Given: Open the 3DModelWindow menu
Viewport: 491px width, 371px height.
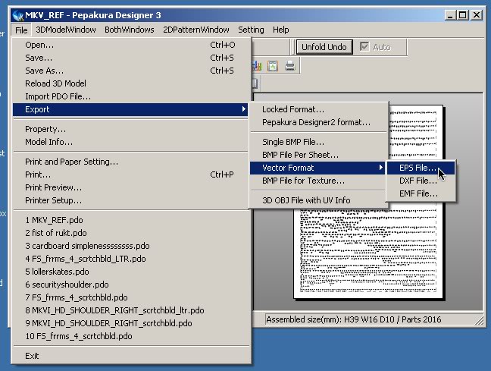Looking at the screenshot, I should 66,30.
